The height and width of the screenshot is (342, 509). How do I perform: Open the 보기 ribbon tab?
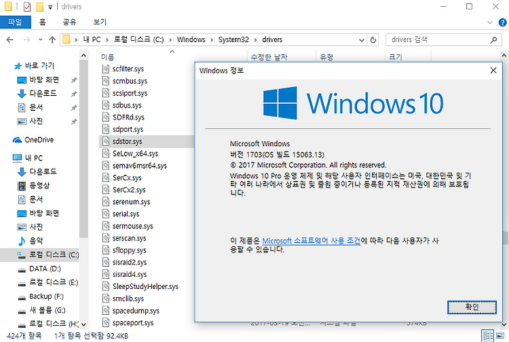100,22
